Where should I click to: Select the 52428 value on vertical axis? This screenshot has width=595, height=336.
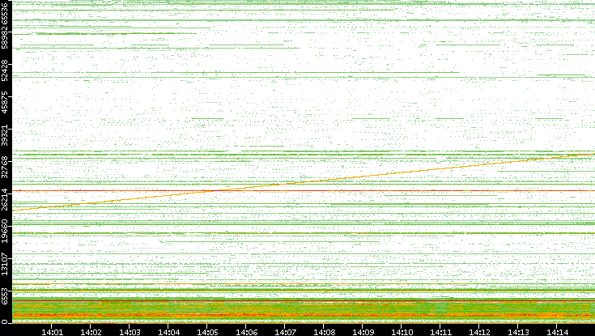pyautogui.click(x=5, y=70)
